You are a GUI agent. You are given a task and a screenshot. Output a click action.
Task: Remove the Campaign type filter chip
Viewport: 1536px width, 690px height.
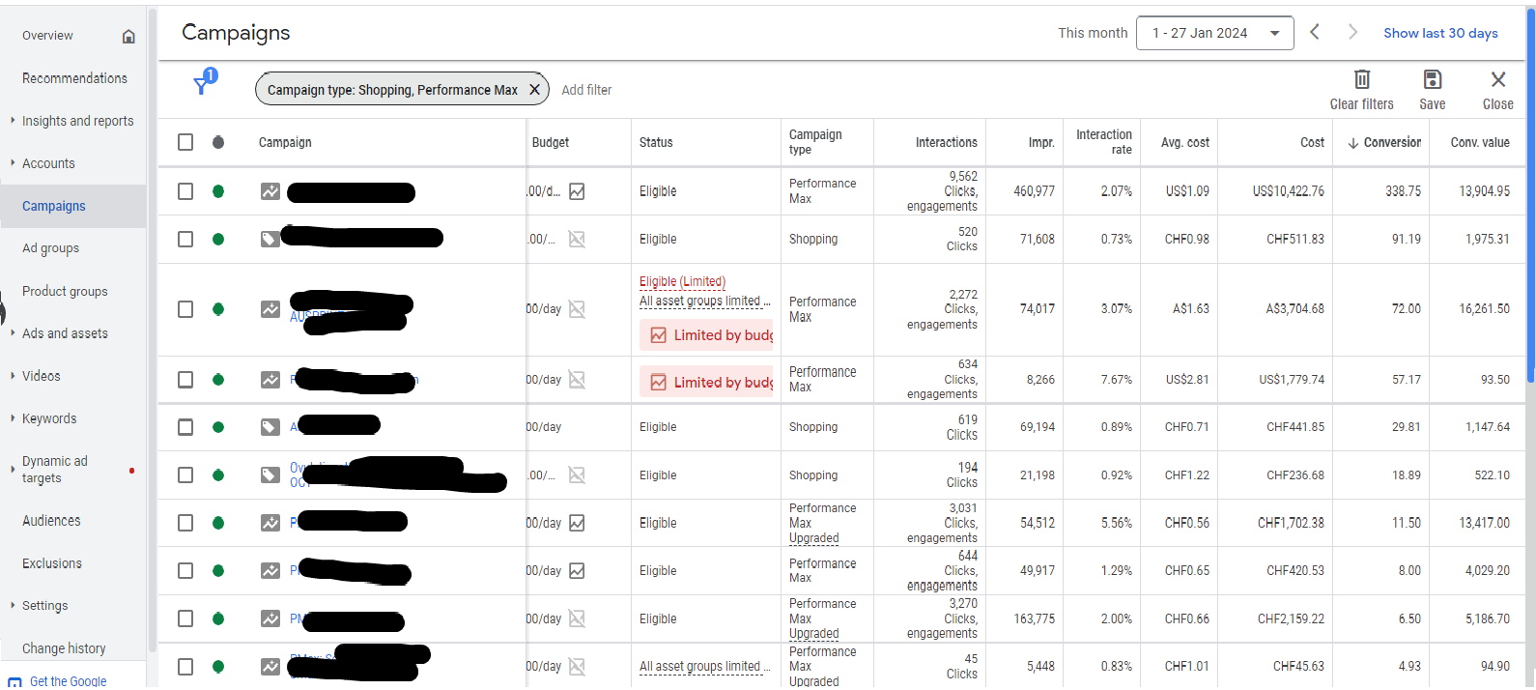534,90
